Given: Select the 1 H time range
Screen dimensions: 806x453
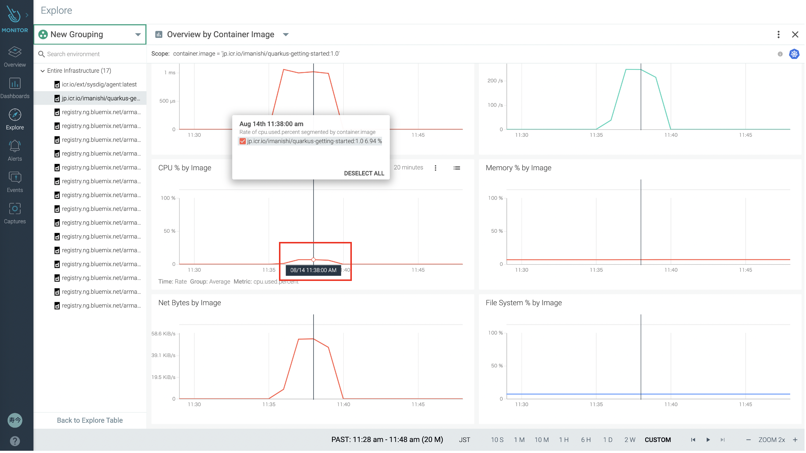Looking at the screenshot, I should tap(563, 440).
